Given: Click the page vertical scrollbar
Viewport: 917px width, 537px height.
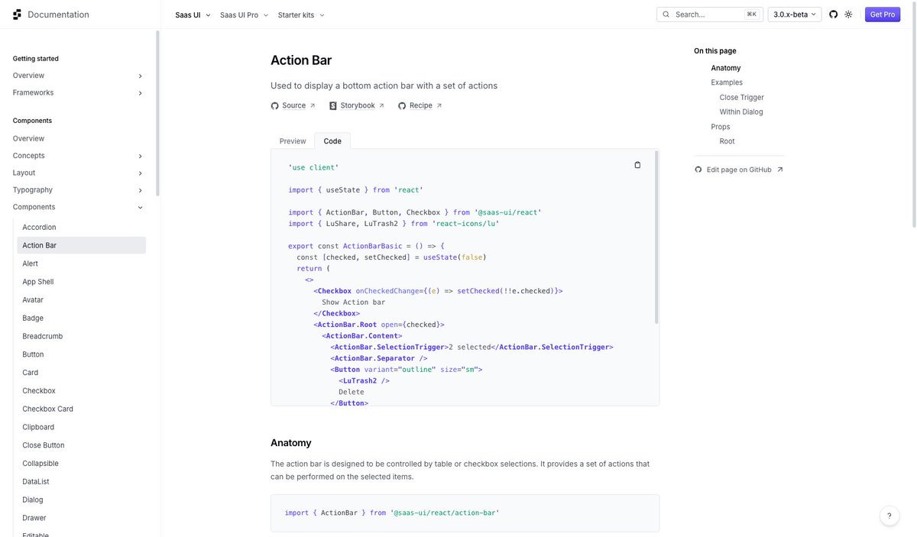Looking at the screenshot, I should [914, 115].
